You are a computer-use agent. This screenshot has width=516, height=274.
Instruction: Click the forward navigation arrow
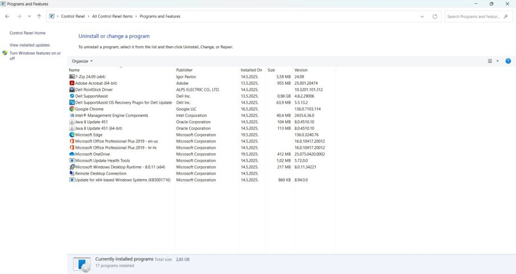point(19,16)
